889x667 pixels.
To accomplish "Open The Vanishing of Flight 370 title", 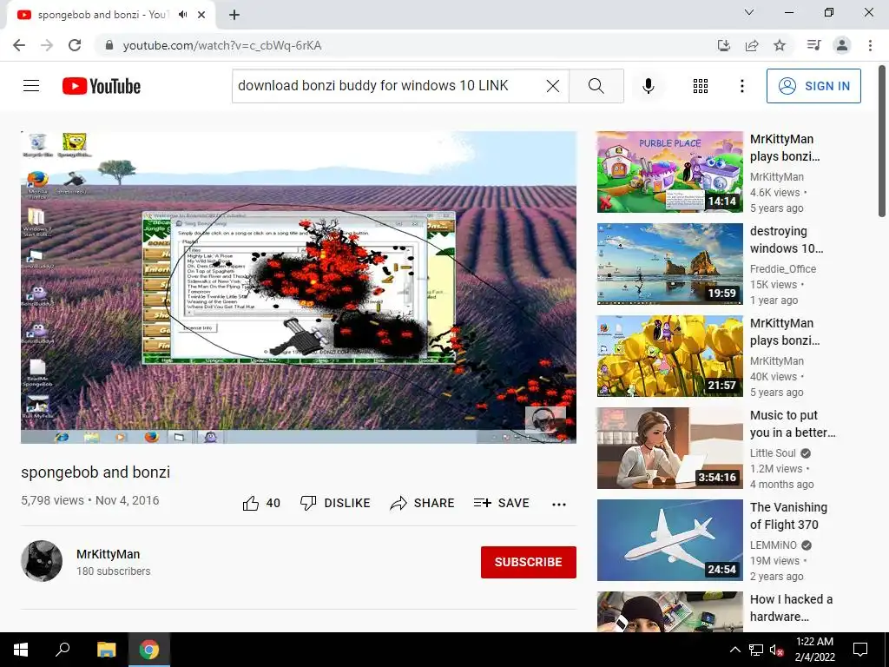I will coord(788,516).
